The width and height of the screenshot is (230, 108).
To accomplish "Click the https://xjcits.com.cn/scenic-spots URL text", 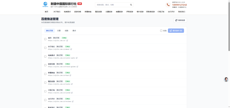I will 62,58.
